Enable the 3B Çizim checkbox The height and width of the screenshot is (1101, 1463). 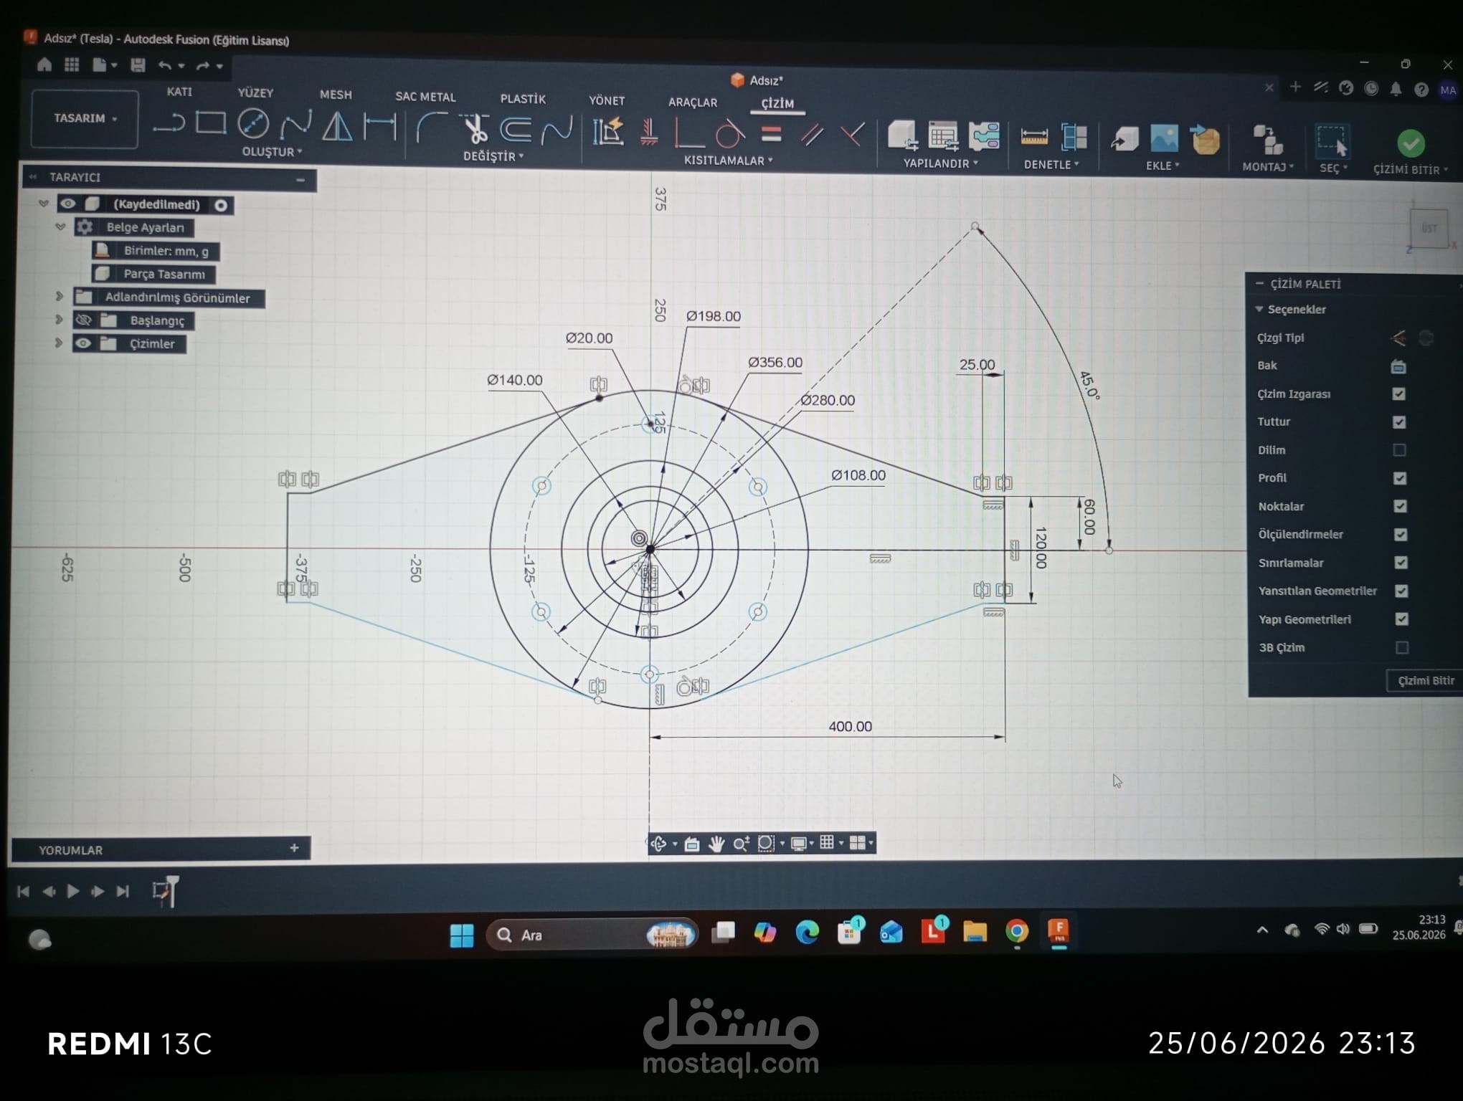[x=1402, y=648]
